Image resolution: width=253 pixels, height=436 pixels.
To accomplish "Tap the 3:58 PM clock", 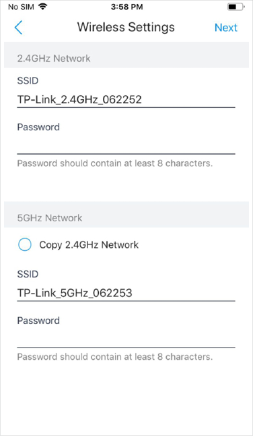I will pyautogui.click(x=126, y=7).
